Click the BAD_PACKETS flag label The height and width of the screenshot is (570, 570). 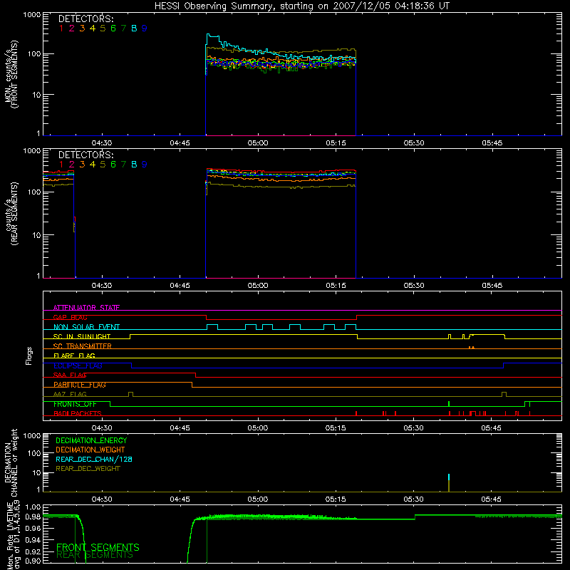coord(78,413)
